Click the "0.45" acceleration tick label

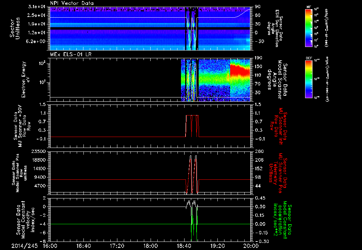pyautogui.click(x=260, y=198)
